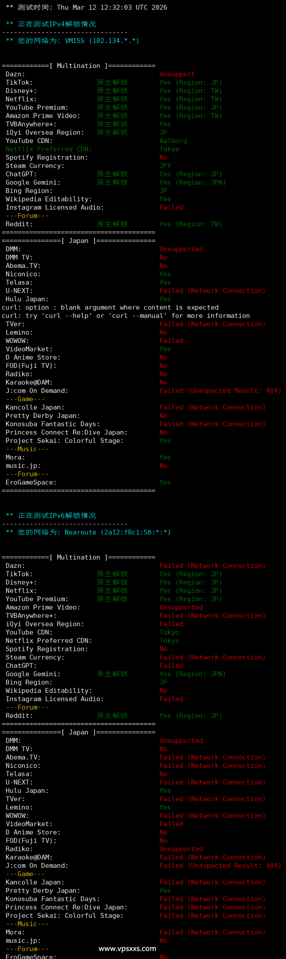Click the blank argument curl error line

110,307
